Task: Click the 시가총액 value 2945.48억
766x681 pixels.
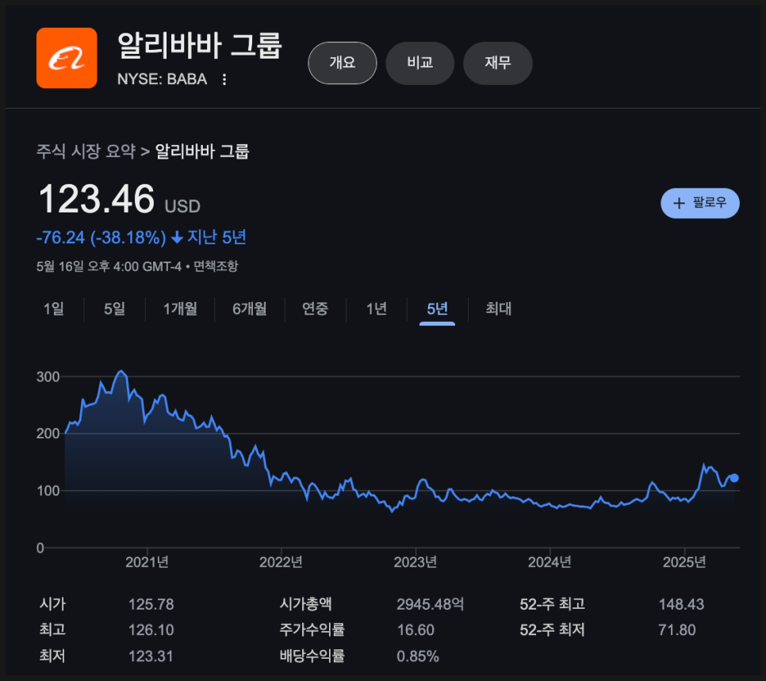Action: (x=431, y=604)
